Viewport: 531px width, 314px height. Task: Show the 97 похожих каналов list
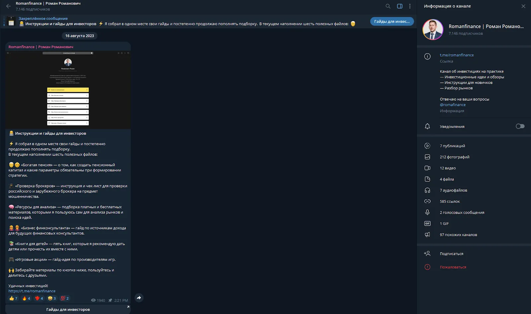(x=474, y=235)
